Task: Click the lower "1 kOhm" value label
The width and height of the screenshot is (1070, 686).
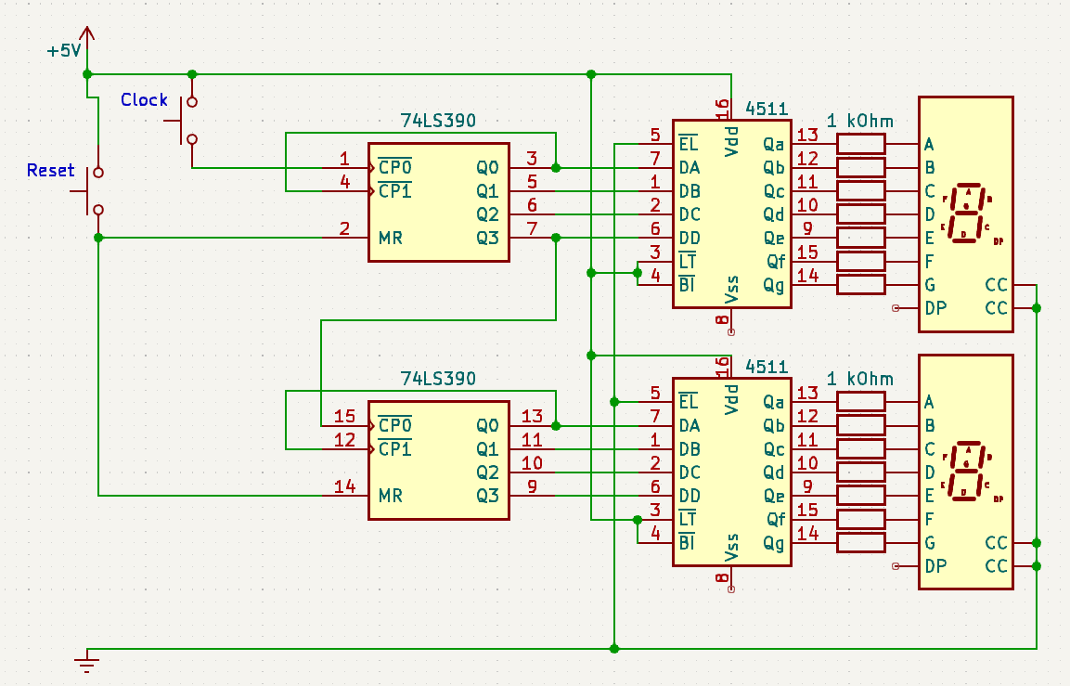Action: (859, 380)
